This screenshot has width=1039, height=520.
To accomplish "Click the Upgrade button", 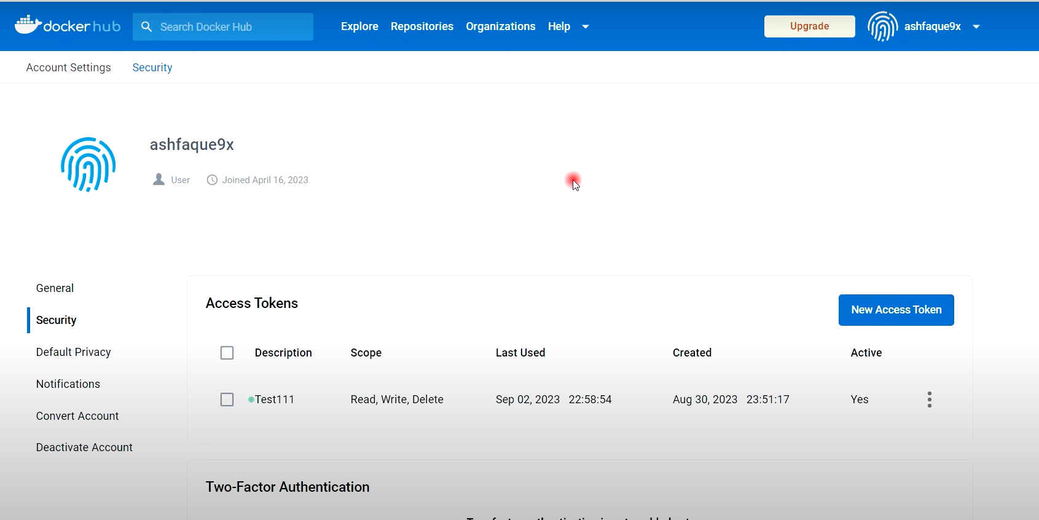I will tap(809, 26).
